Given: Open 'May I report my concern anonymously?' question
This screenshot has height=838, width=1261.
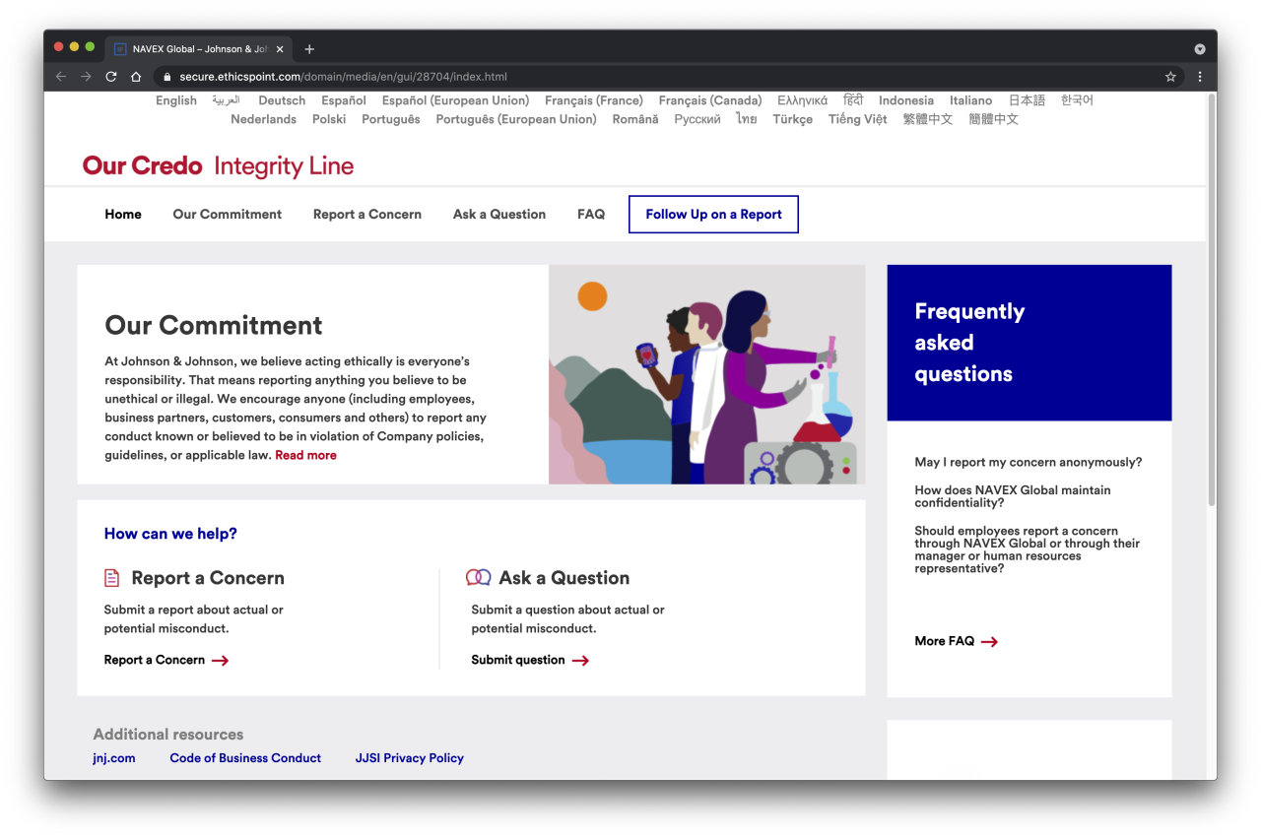Looking at the screenshot, I should 1029,463.
